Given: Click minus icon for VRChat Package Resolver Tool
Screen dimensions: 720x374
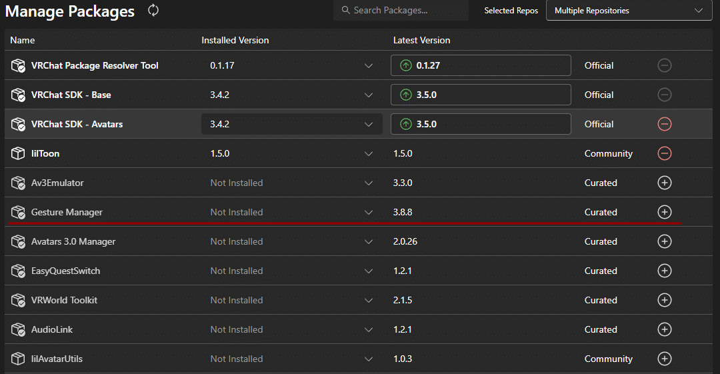Looking at the screenshot, I should (665, 65).
